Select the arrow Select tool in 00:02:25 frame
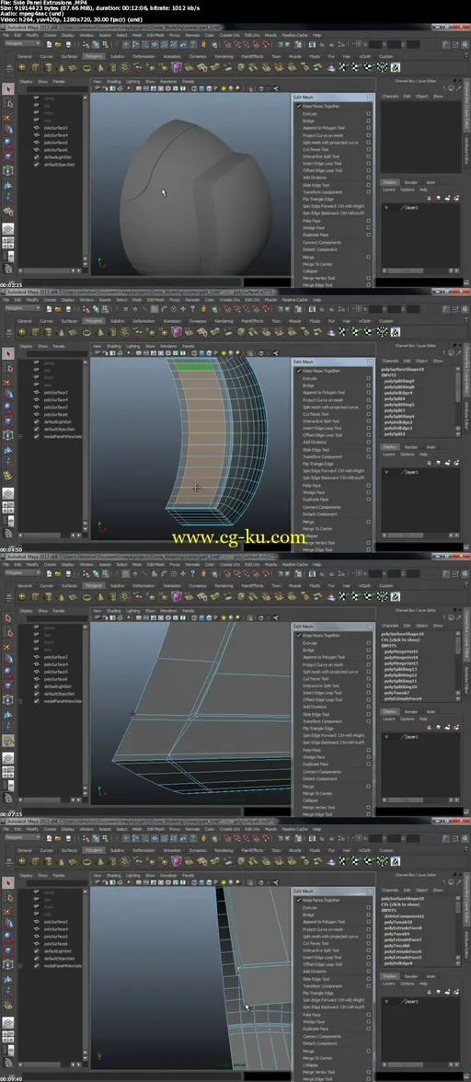The width and height of the screenshot is (471, 1082). coord(8,89)
